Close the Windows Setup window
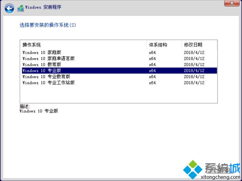 (232, 3)
